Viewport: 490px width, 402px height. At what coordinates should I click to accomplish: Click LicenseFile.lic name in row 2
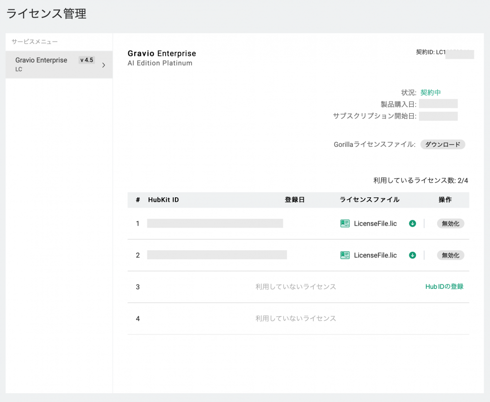click(x=375, y=255)
